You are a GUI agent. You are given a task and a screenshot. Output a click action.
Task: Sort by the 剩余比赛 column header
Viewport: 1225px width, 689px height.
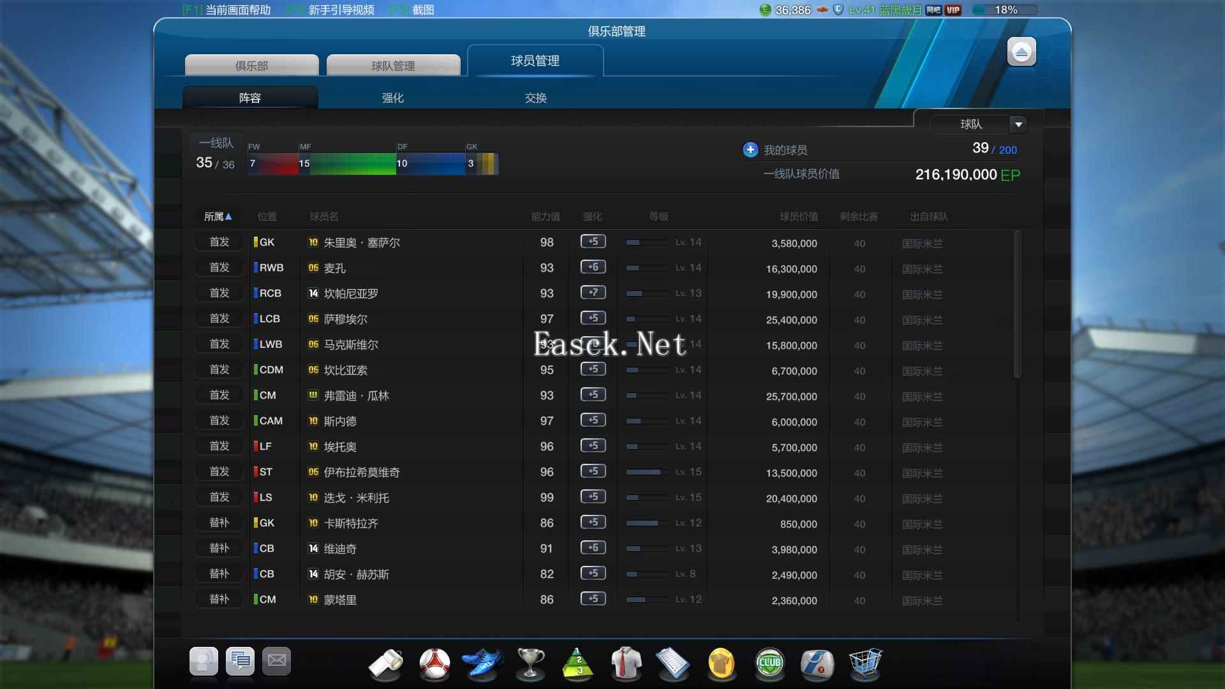pyautogui.click(x=859, y=217)
